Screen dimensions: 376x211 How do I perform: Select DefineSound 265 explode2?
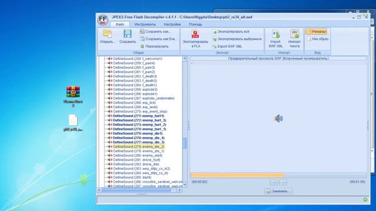(135, 90)
